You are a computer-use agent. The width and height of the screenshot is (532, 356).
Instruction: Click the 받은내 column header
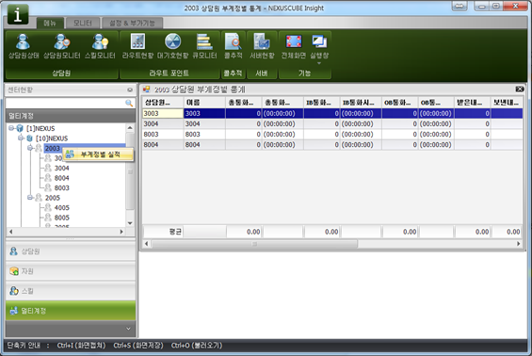click(473, 103)
